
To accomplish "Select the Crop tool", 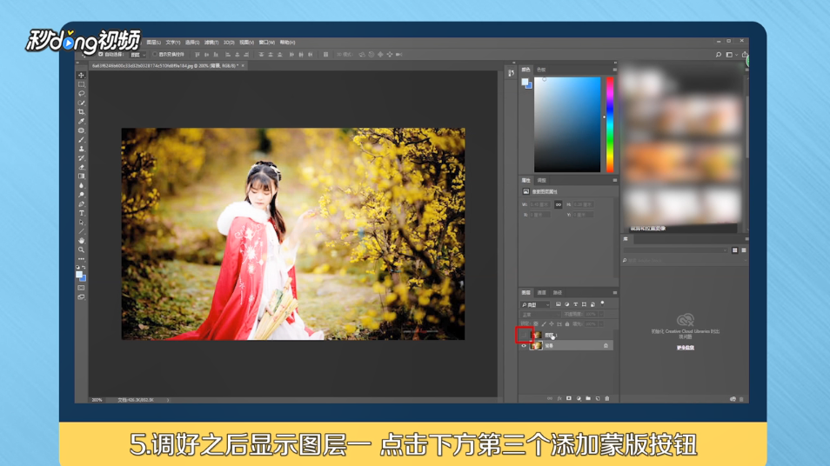I will pos(82,112).
